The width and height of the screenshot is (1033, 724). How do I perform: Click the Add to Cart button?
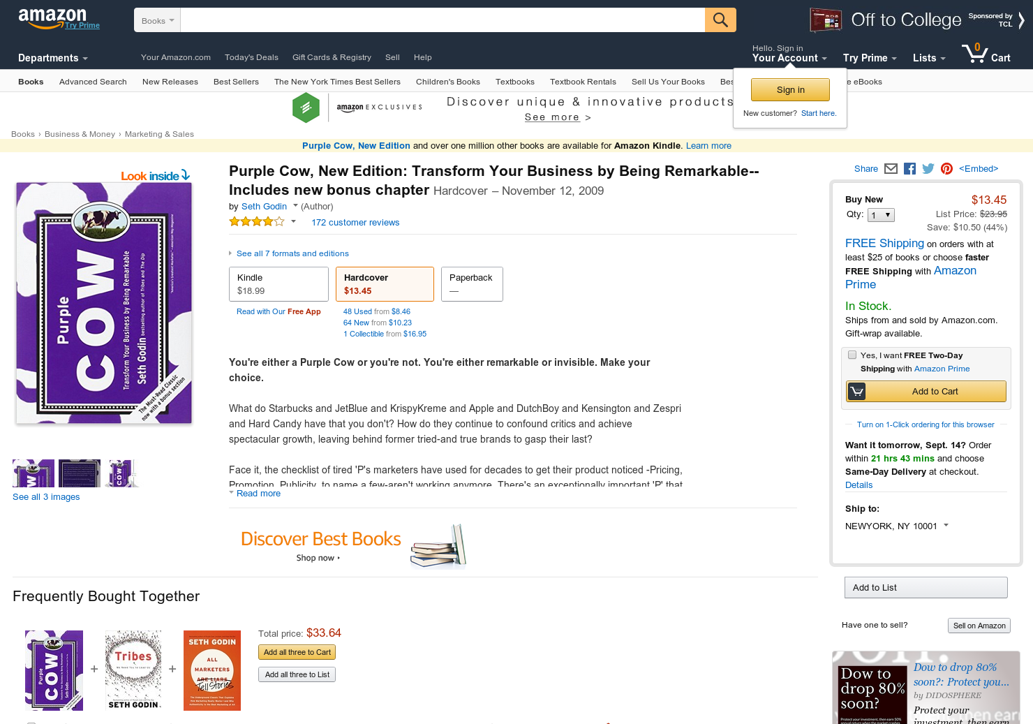coord(926,391)
